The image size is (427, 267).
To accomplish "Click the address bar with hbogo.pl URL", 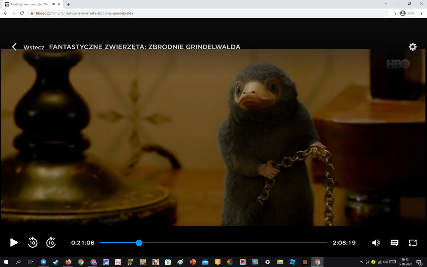I will tap(201, 13).
